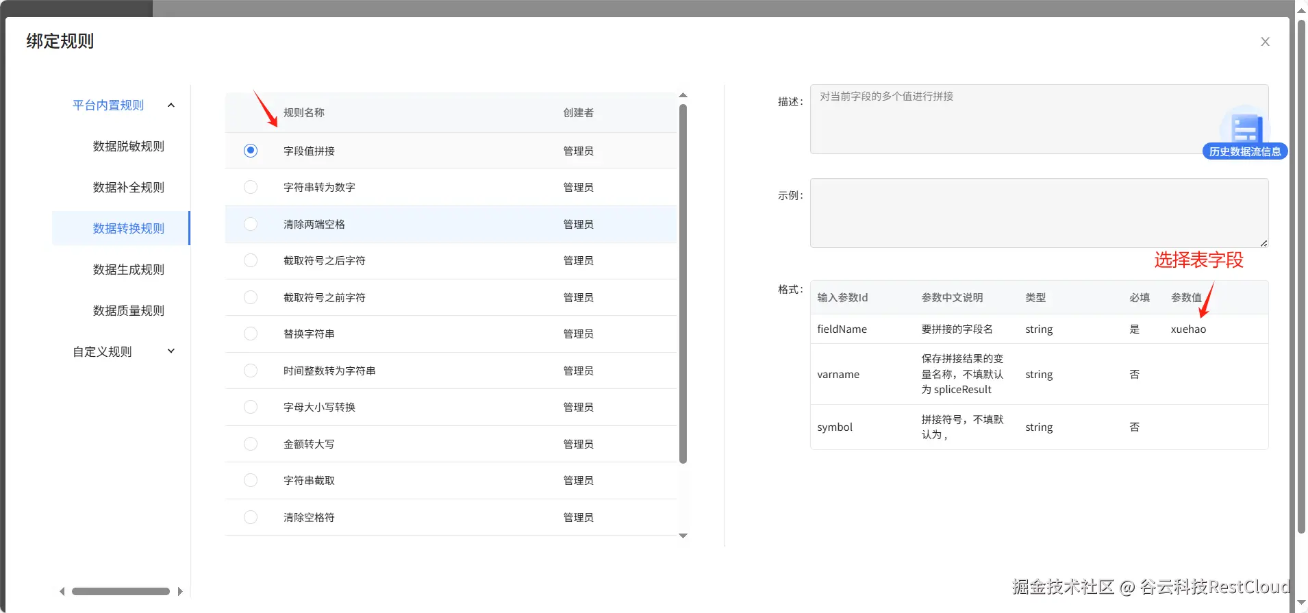Image resolution: width=1308 pixels, height=613 pixels.
Task: Click left arrow of horizontal scrollbar
Action: click(62, 591)
